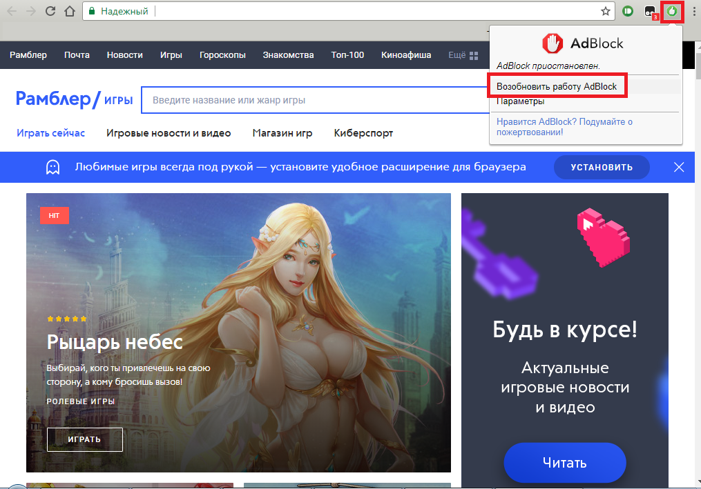This screenshot has height=489, width=701.
Task: Open the 'Киберспорт' tab
Action: [x=363, y=133]
